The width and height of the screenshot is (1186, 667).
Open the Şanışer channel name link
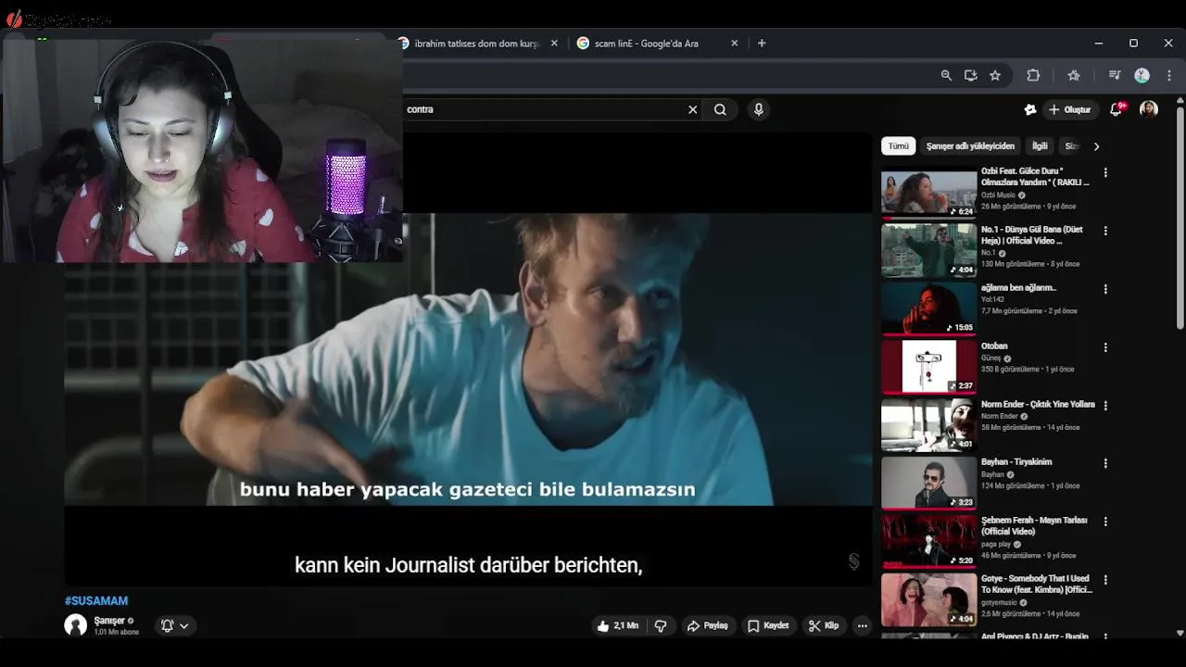point(109,621)
